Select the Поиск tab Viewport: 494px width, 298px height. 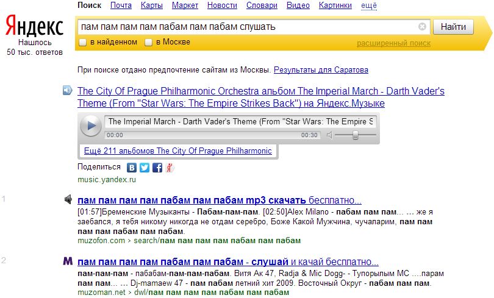[x=90, y=5]
